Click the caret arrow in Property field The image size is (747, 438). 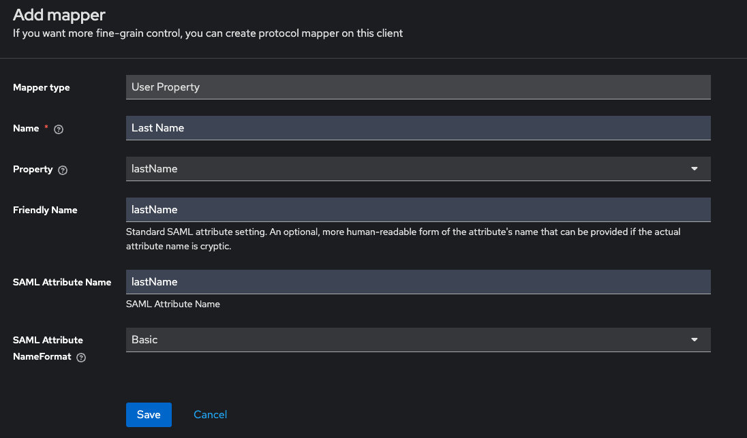(x=694, y=169)
